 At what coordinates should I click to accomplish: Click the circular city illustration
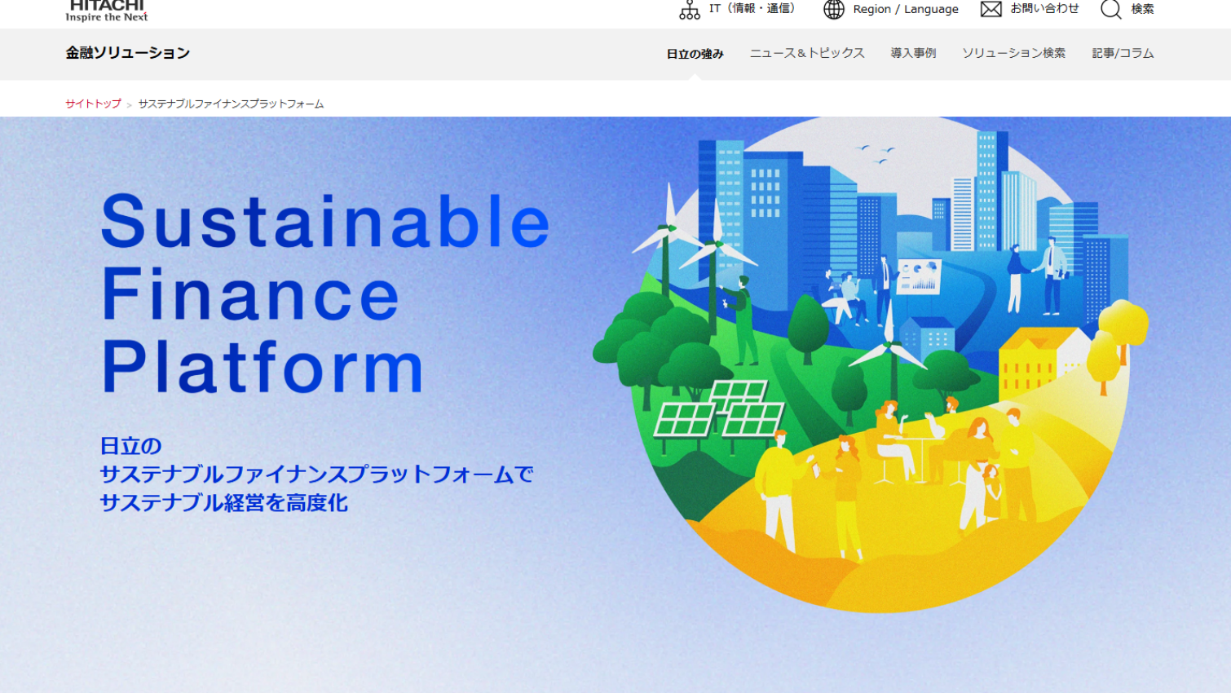coord(871,364)
